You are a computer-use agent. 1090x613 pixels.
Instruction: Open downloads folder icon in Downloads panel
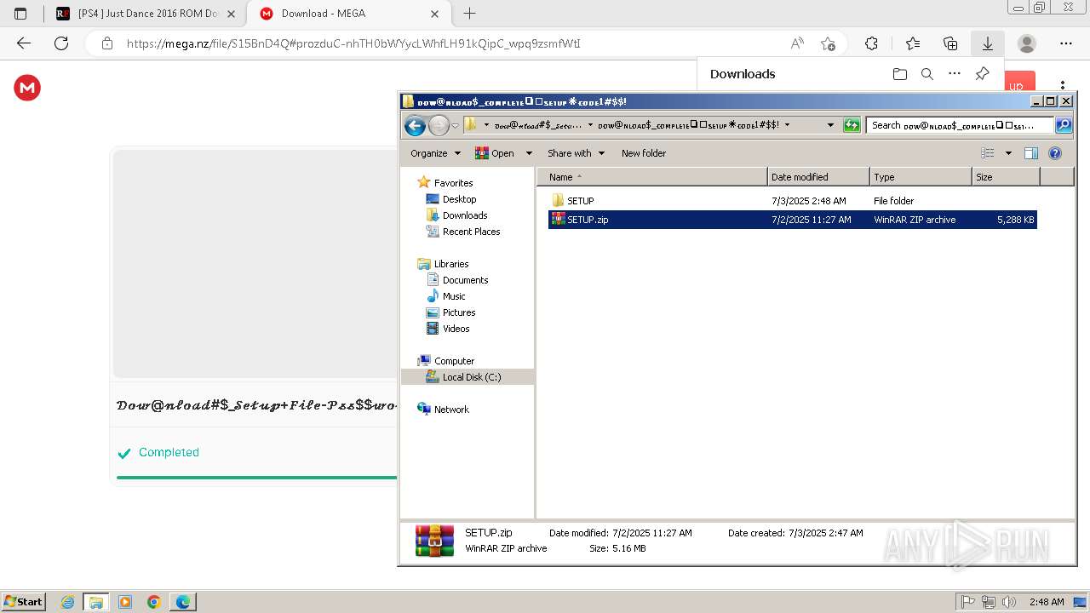pyautogui.click(x=900, y=74)
